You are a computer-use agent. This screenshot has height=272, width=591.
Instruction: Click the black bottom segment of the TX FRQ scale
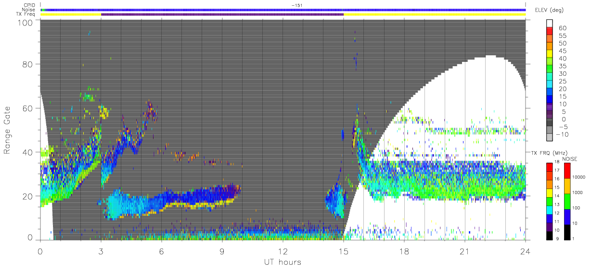coord(549,235)
